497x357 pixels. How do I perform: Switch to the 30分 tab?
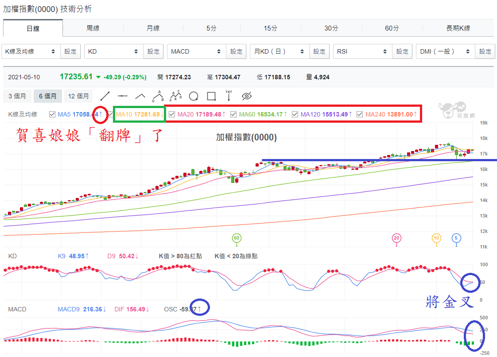pos(331,28)
